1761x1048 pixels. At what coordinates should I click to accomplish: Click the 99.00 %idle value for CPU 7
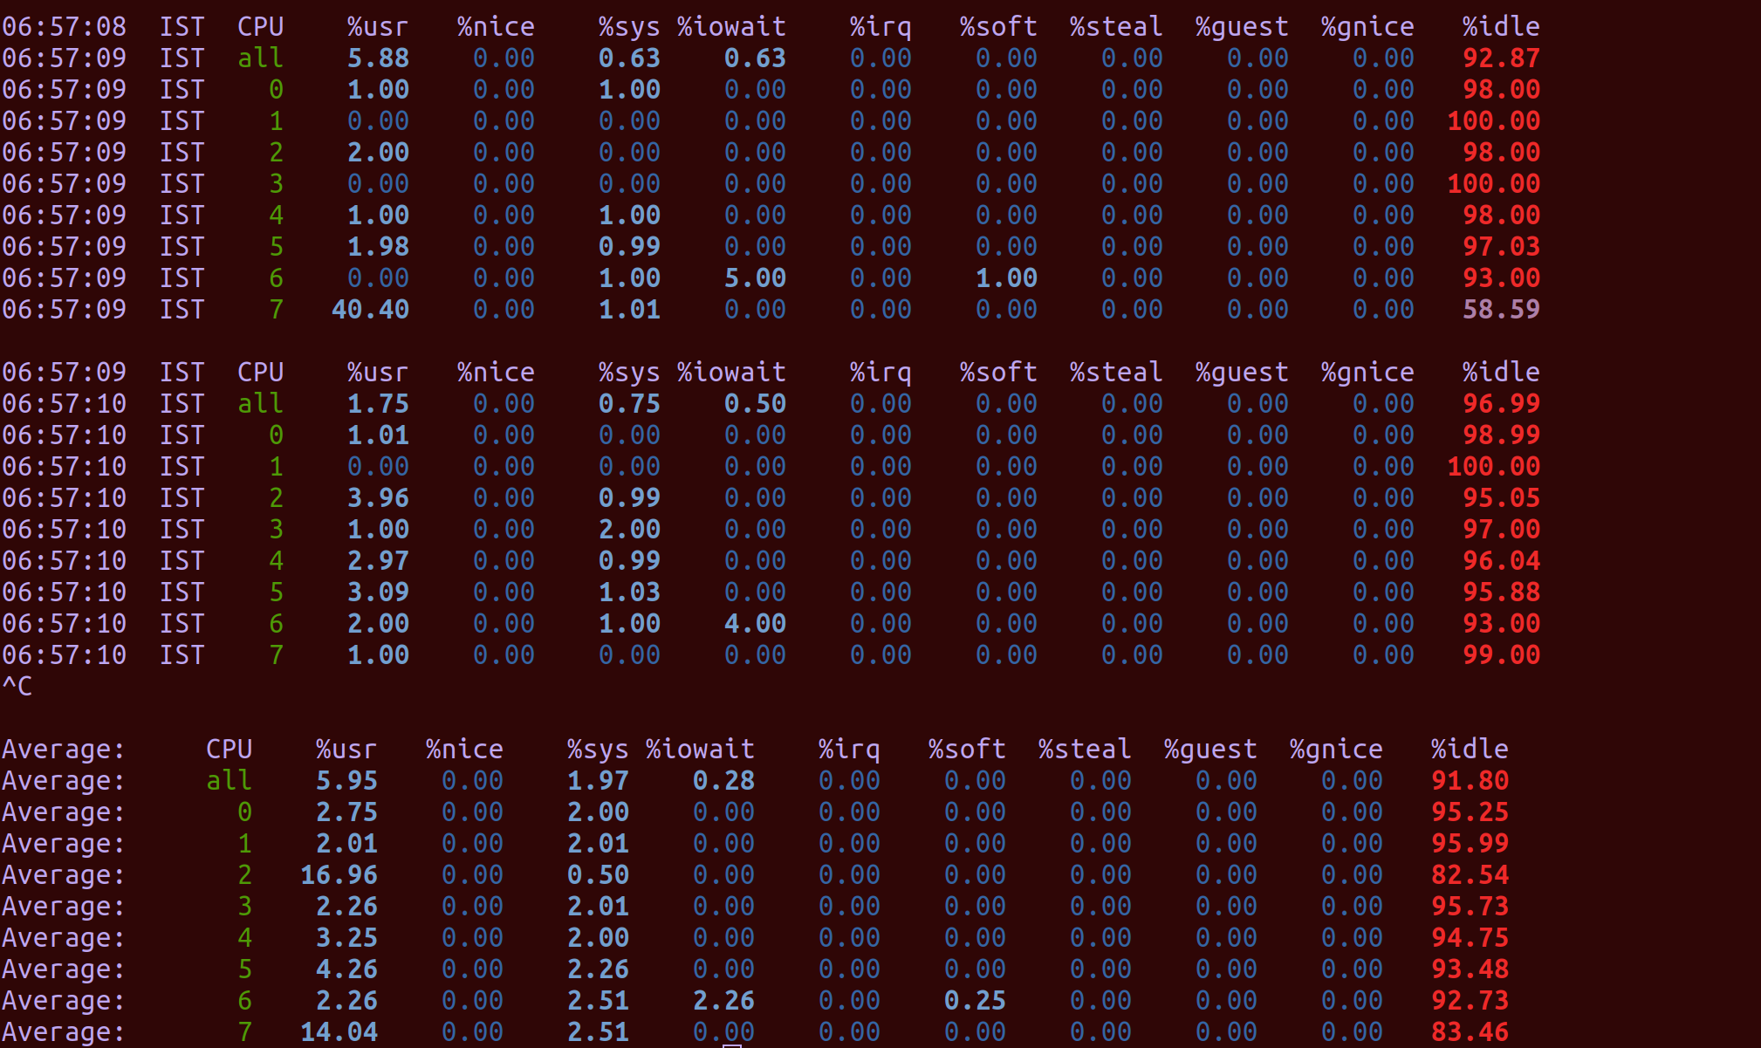[1501, 655]
